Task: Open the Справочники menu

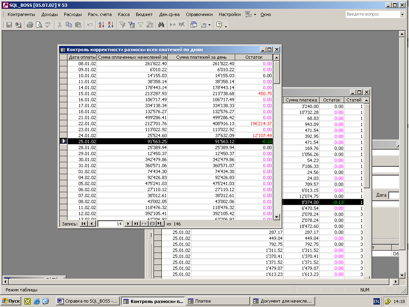Action: click(x=199, y=14)
